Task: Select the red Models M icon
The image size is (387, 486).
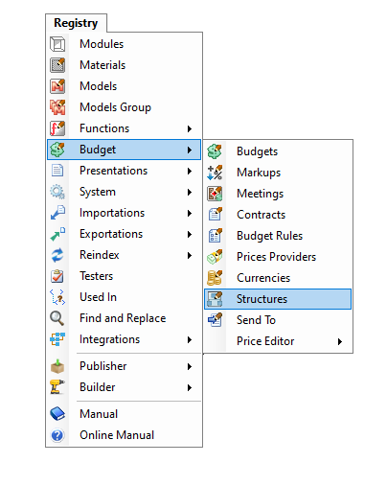Action: pos(57,86)
